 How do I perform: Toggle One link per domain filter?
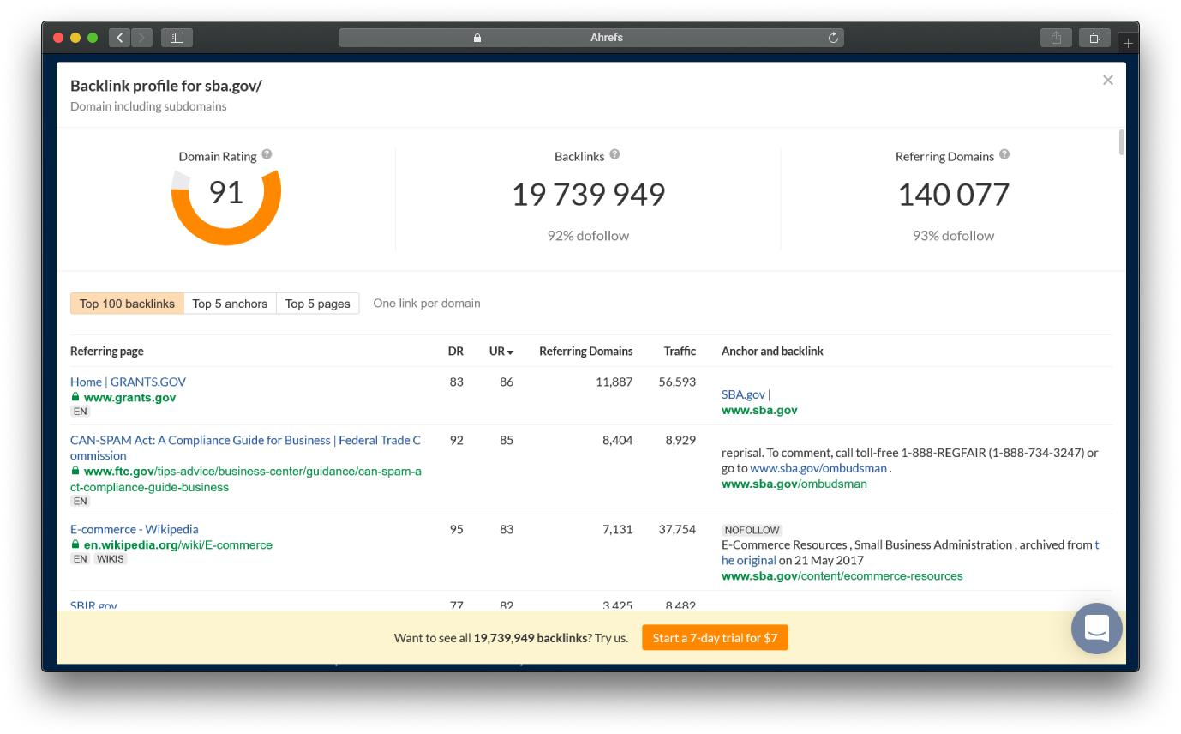click(427, 304)
